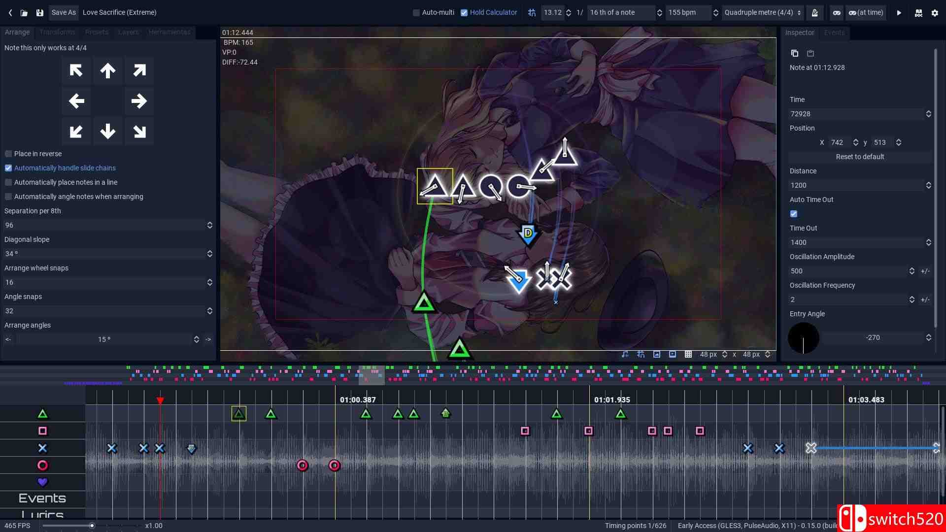This screenshot has height=532, width=946.
Task: Click the Entry Angle value stepper
Action: (x=929, y=337)
